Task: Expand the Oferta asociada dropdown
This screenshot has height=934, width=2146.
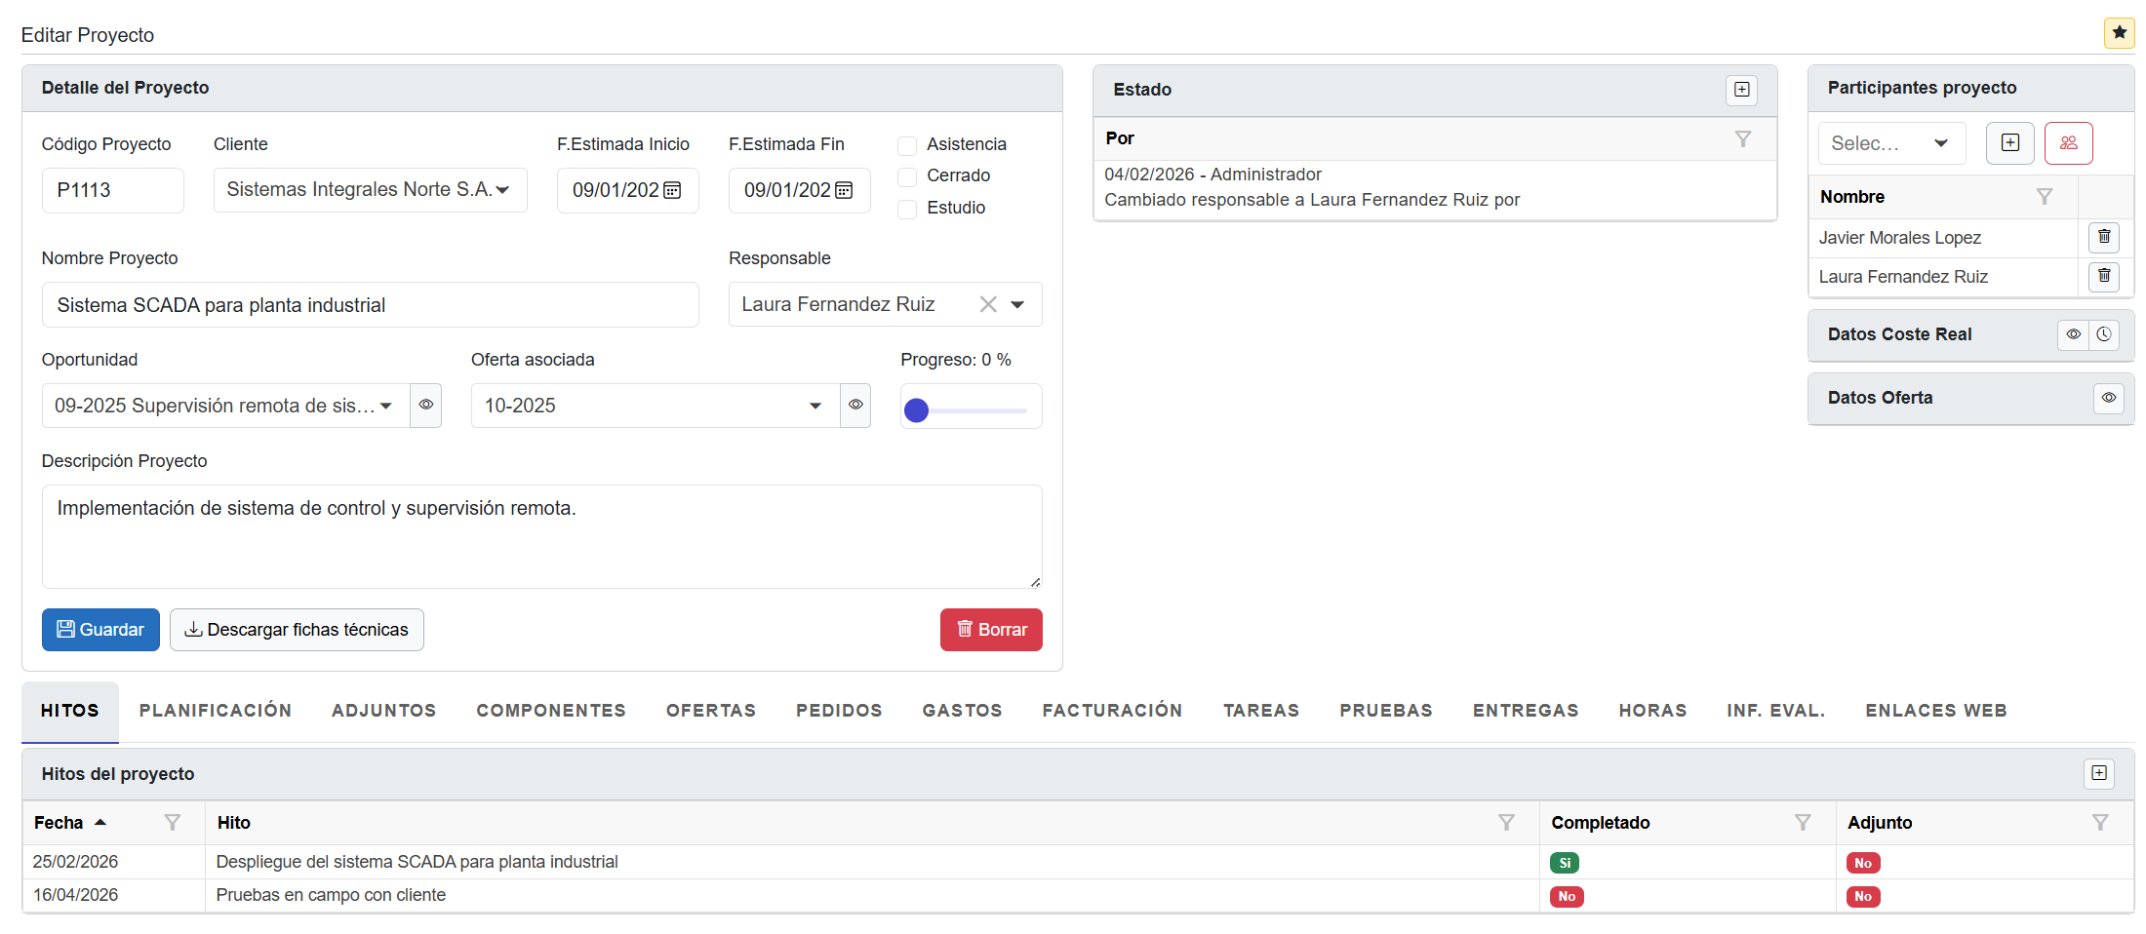Action: point(815,406)
